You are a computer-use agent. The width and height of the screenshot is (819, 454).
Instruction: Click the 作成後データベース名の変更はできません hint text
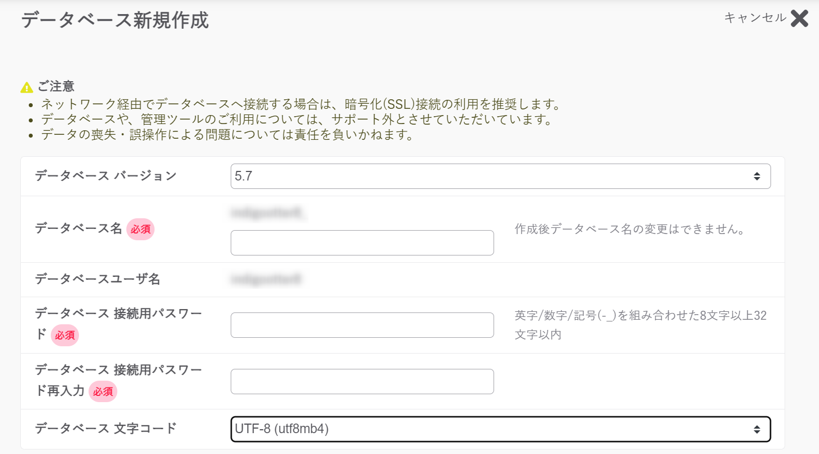coord(630,230)
